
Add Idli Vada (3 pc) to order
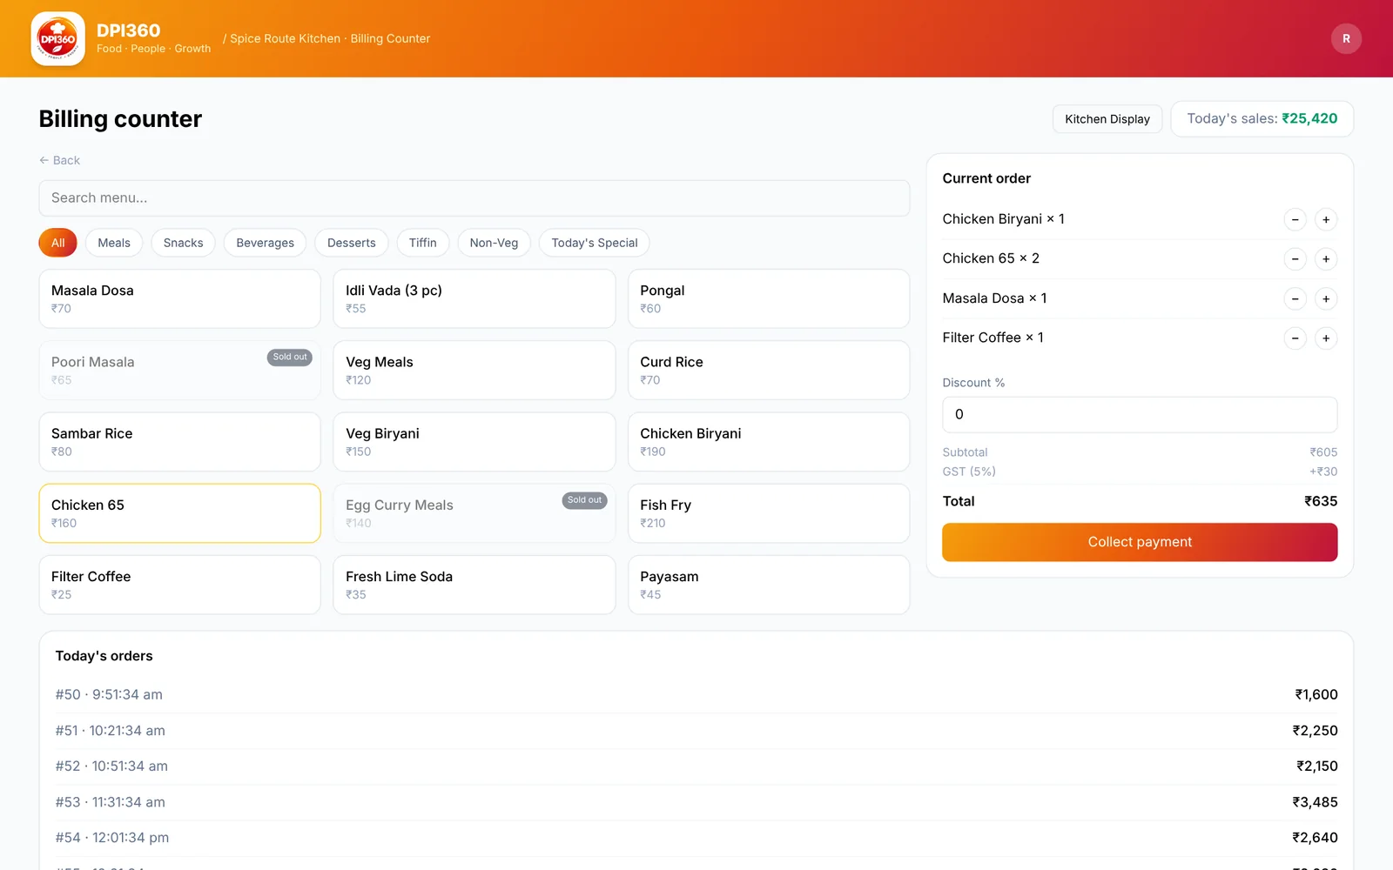[474, 298]
